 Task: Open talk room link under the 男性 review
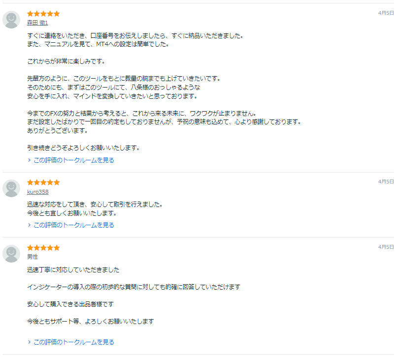[x=73, y=342]
